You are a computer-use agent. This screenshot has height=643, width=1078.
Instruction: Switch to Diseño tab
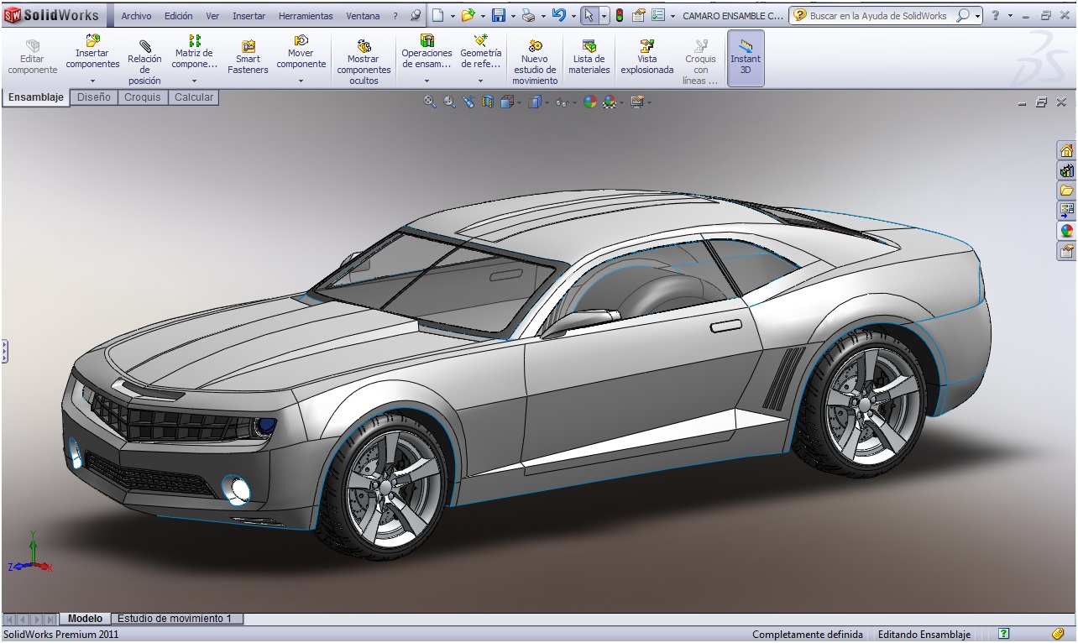[94, 97]
